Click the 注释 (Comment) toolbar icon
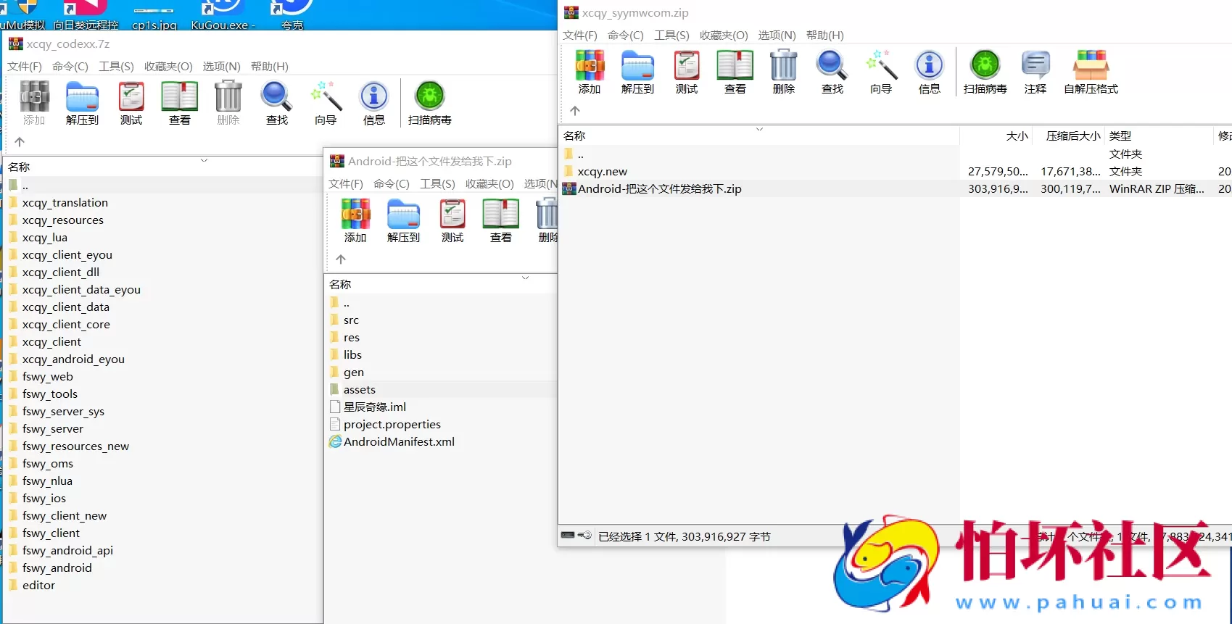This screenshot has width=1232, height=624. (x=1035, y=72)
